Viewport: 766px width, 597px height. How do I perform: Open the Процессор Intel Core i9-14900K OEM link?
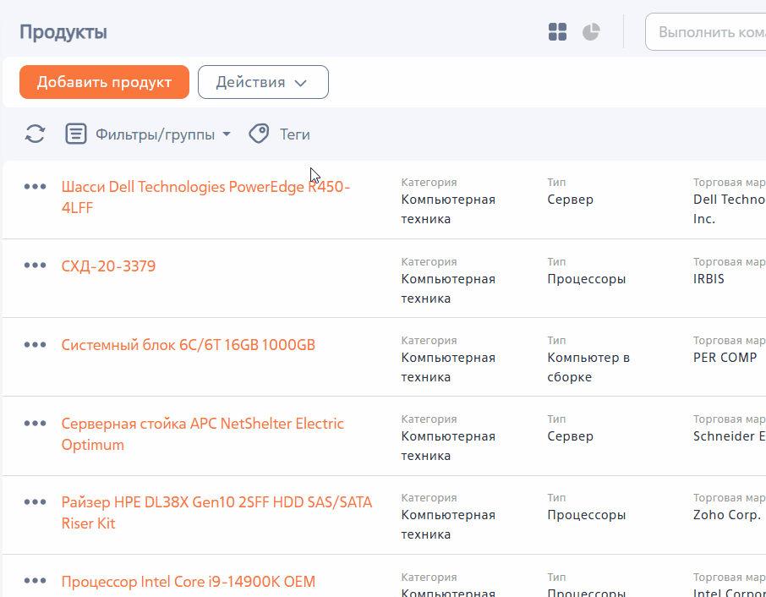tap(188, 582)
